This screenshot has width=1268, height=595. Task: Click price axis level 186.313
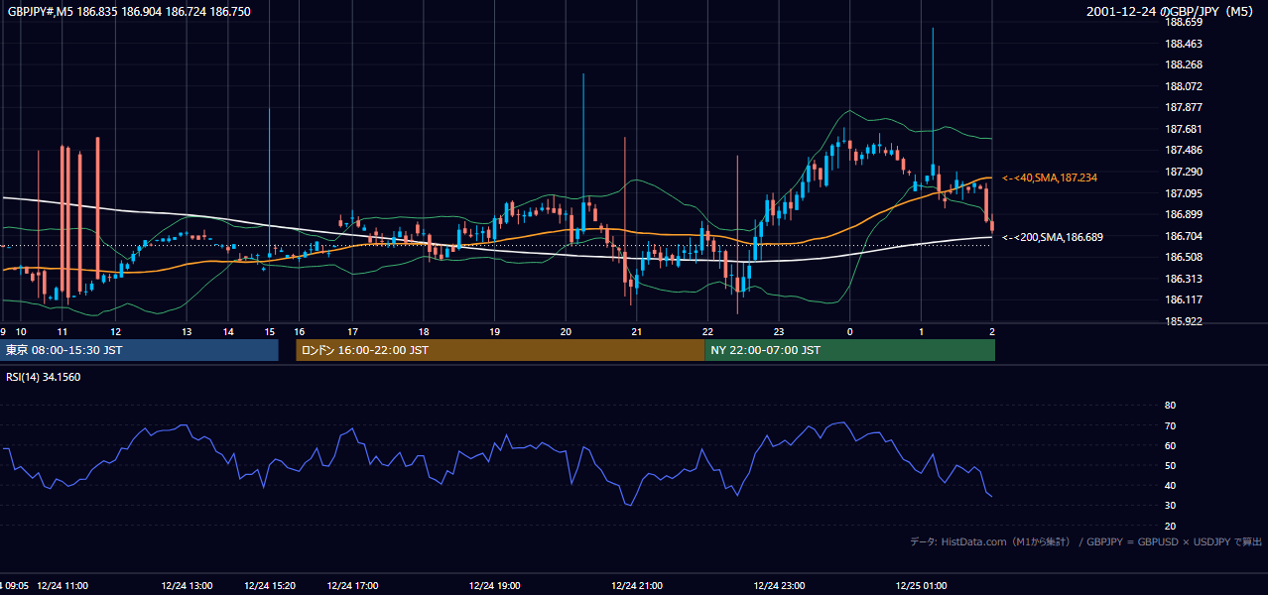[x=1184, y=279]
